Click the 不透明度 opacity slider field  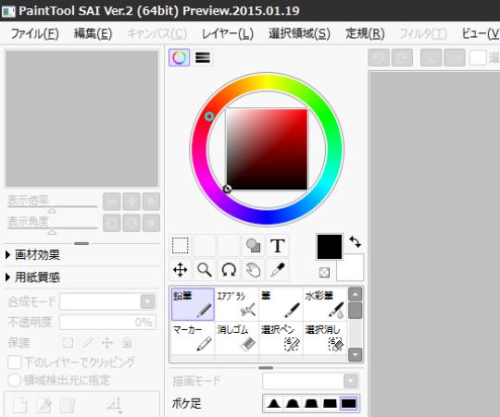coord(107,322)
